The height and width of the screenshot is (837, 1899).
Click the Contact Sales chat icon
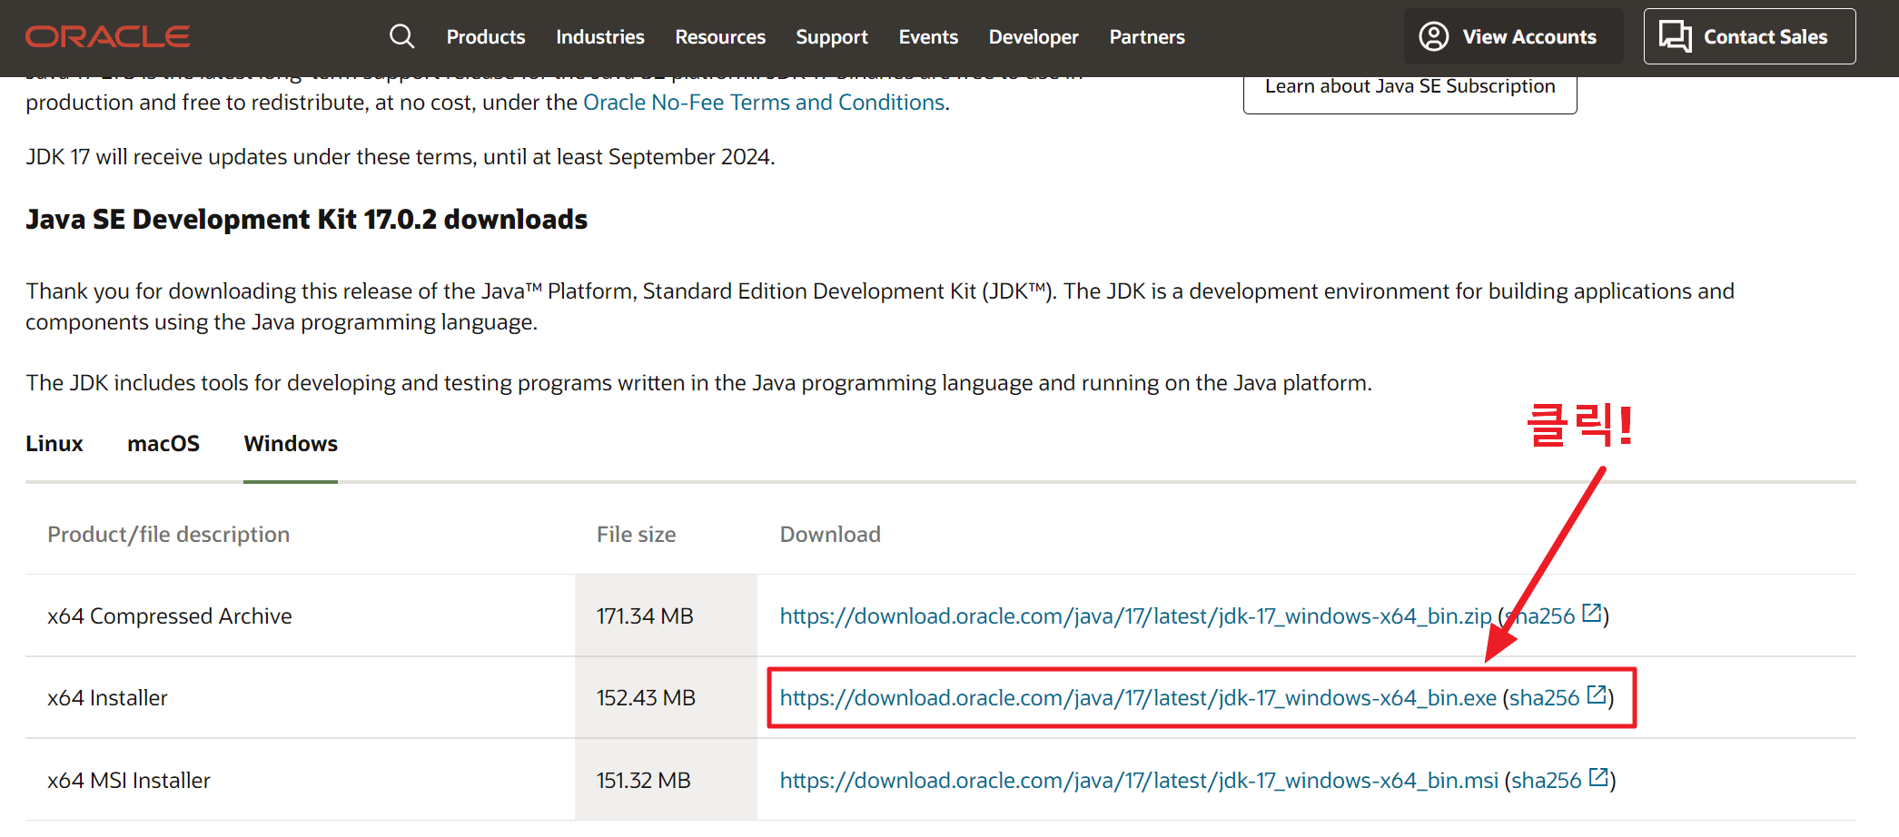coord(1675,36)
